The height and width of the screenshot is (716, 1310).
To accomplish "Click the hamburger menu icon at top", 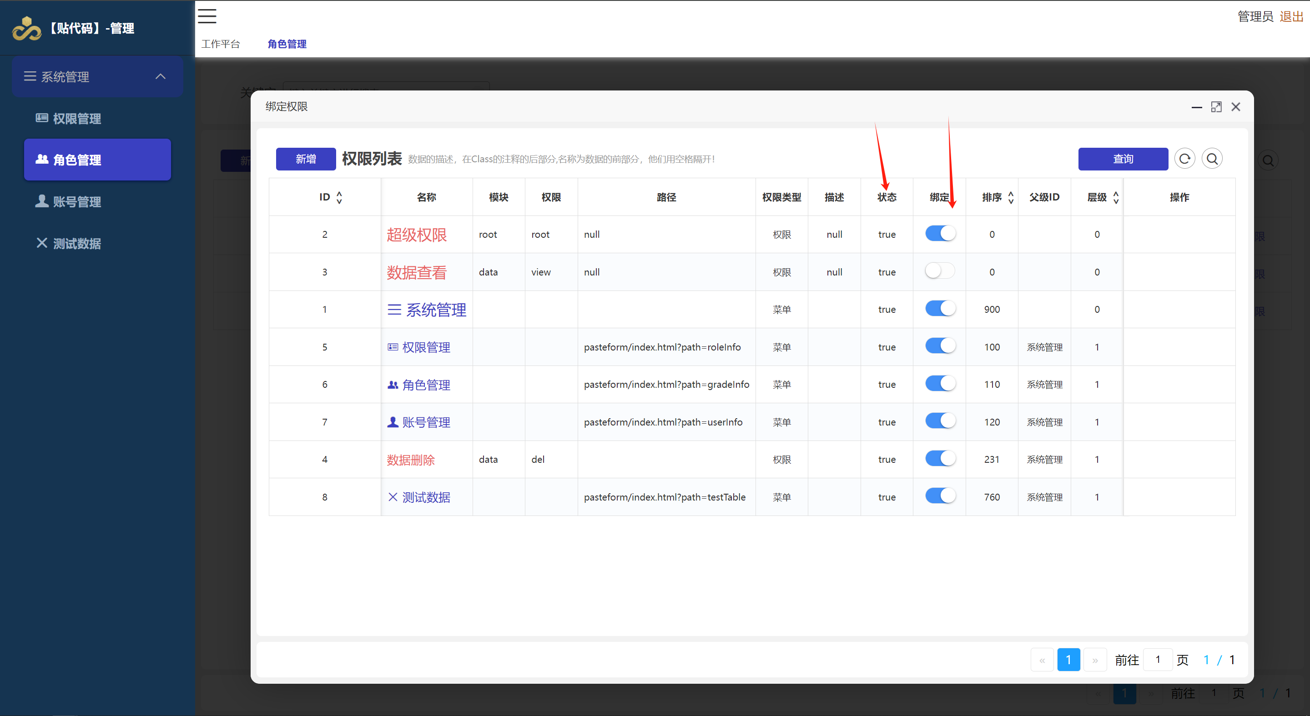I will point(207,16).
